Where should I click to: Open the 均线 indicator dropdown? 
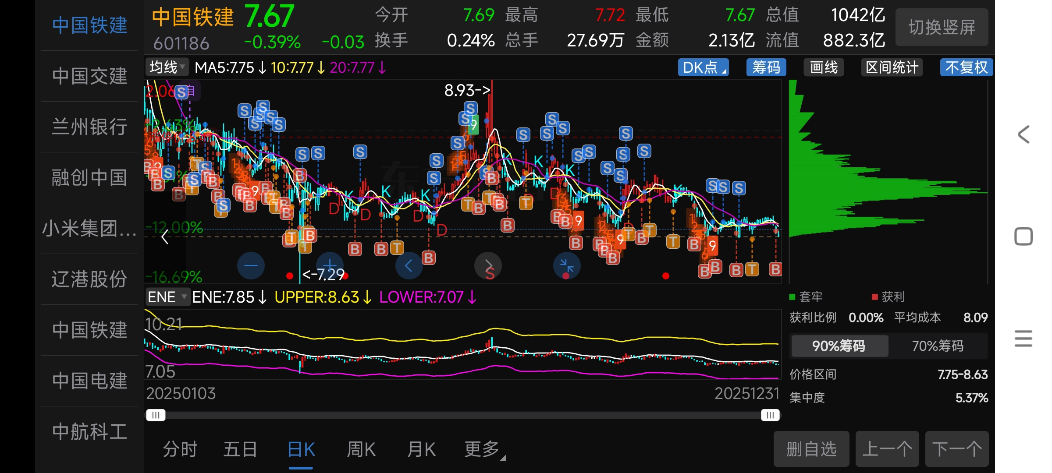[167, 67]
